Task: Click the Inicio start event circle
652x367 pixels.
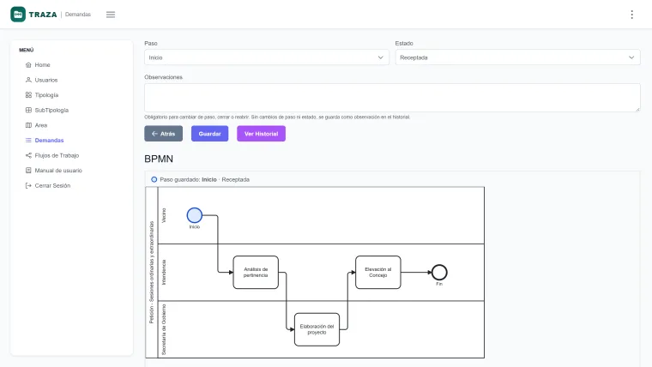Action: point(194,215)
